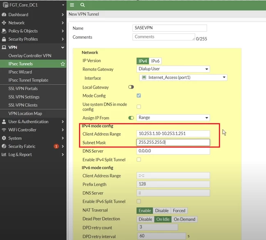Click the Log & Report chart icon
Viewport: 266px width, 240px height.
coord(4,154)
